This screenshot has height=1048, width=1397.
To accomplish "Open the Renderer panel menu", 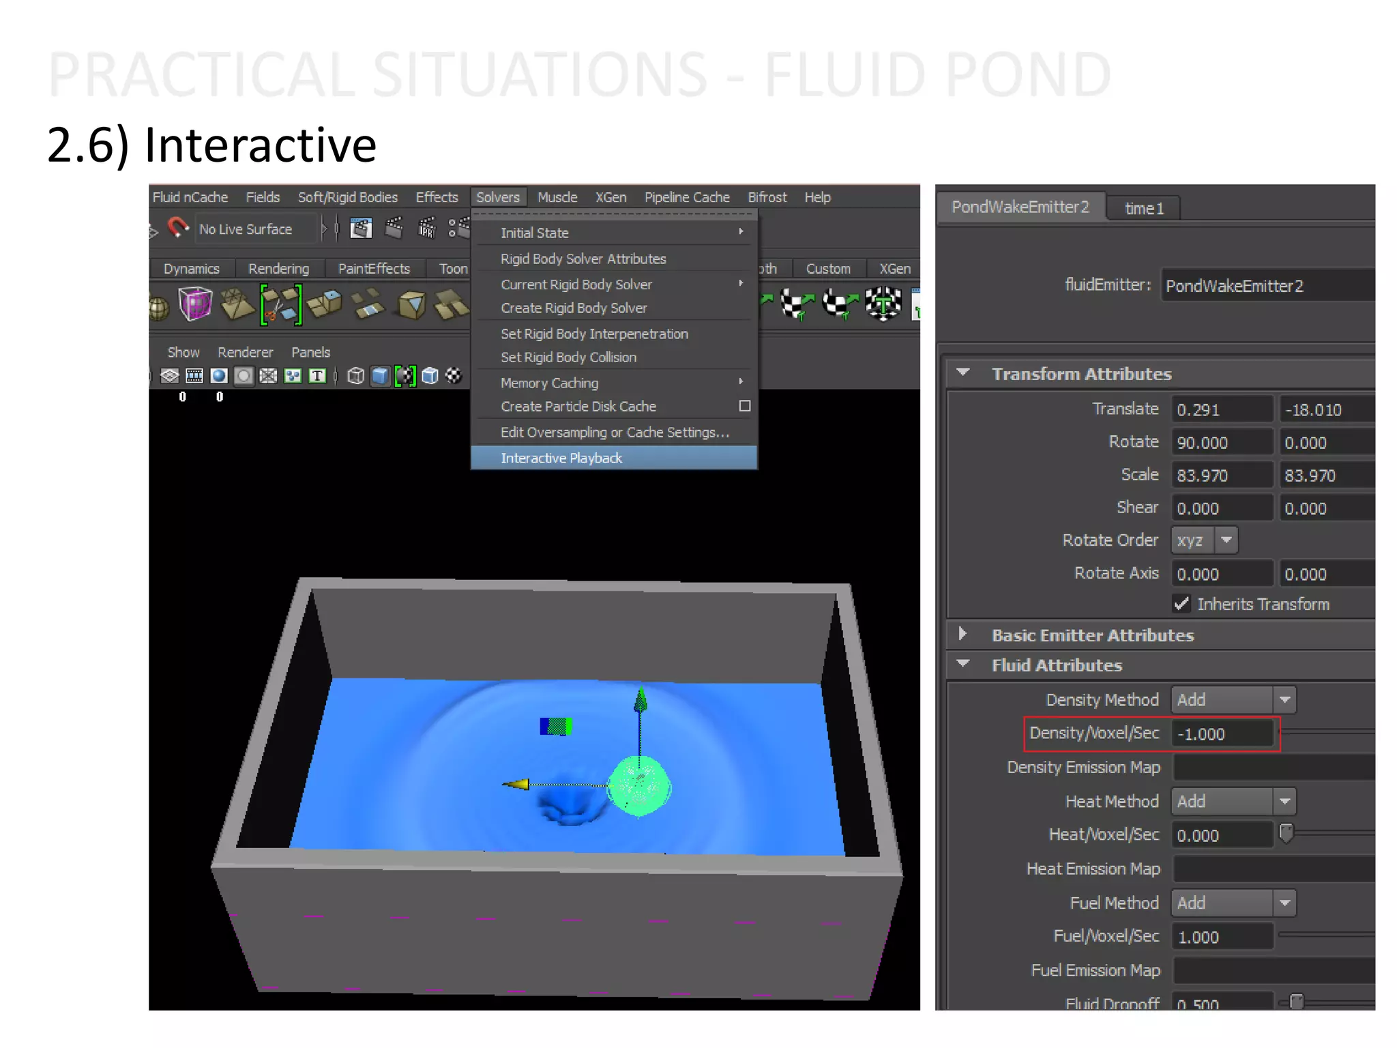I will click(x=245, y=352).
